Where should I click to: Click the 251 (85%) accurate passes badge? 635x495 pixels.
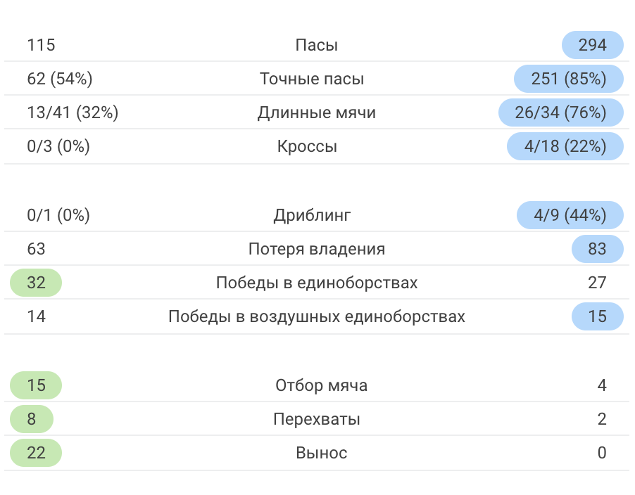click(x=569, y=79)
